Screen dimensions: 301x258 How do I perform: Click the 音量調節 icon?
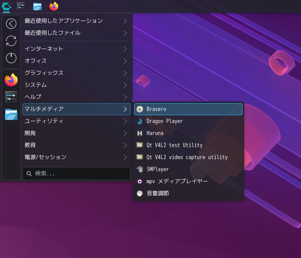(x=140, y=193)
